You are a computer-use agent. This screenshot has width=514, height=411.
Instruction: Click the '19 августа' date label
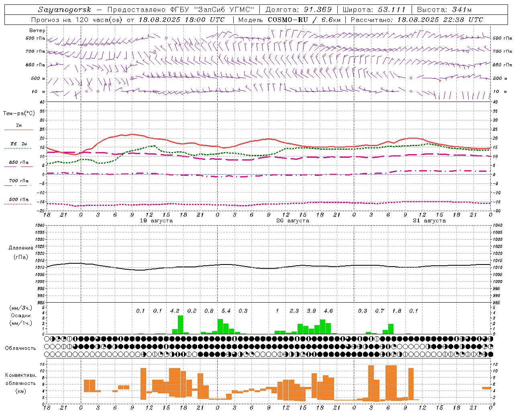click(x=156, y=221)
